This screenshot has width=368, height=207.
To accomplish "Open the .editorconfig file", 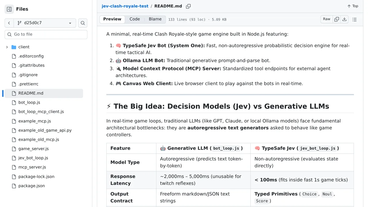I will 31,56.
